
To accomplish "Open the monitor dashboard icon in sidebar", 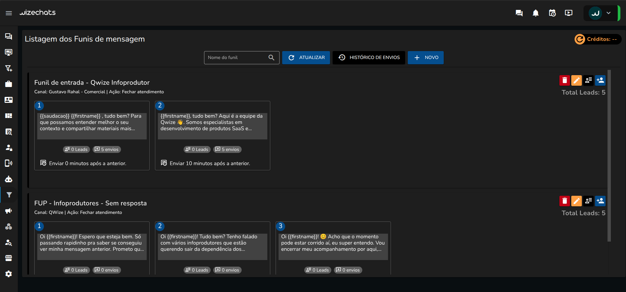I will [9, 52].
